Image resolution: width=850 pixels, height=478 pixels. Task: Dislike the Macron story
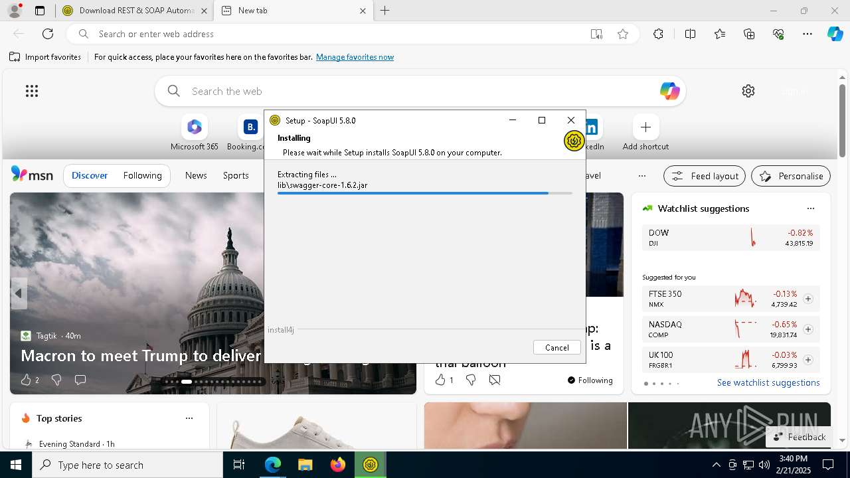coord(56,380)
